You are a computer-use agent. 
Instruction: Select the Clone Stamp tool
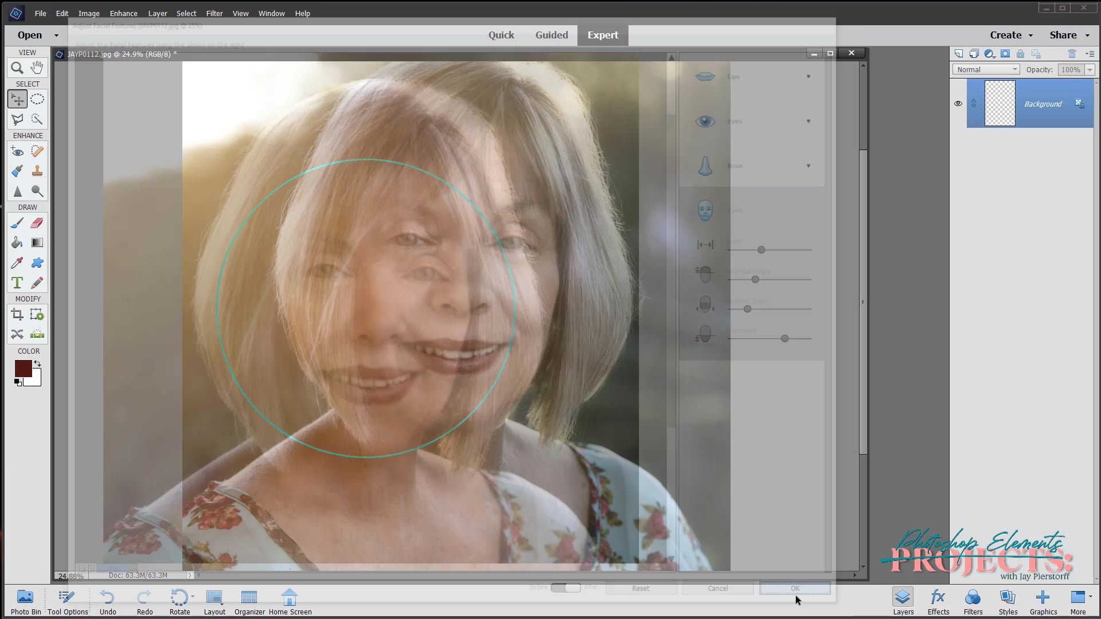[x=37, y=171]
